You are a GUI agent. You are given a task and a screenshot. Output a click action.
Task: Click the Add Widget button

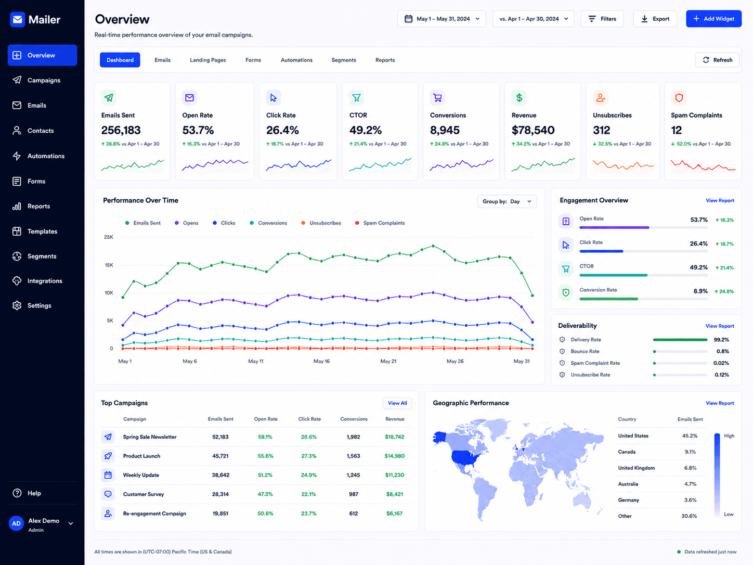point(714,19)
